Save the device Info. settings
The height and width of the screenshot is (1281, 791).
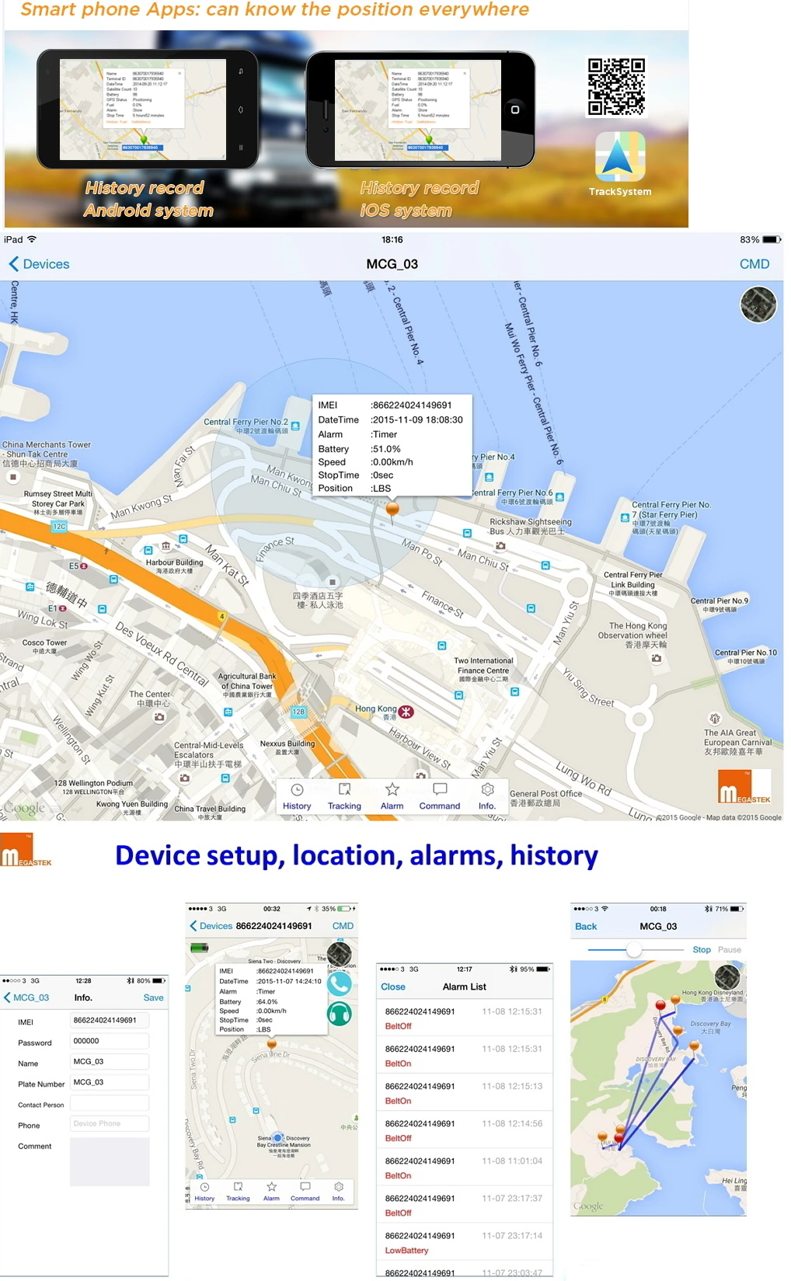click(153, 997)
